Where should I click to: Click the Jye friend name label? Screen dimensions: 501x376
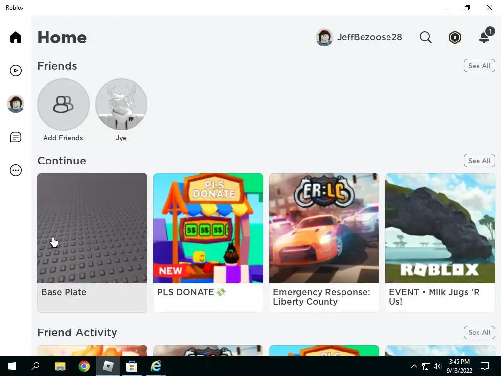[x=121, y=138]
